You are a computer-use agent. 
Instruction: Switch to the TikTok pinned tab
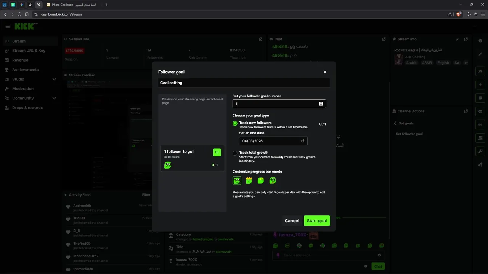[x=30, y=5]
